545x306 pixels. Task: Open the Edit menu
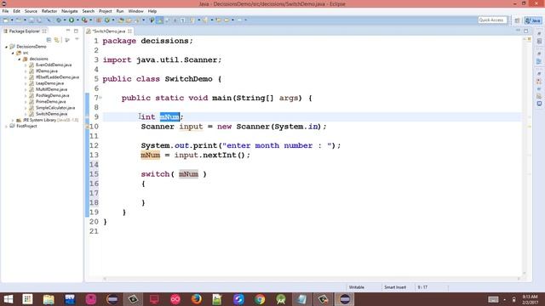pyautogui.click(x=16, y=11)
